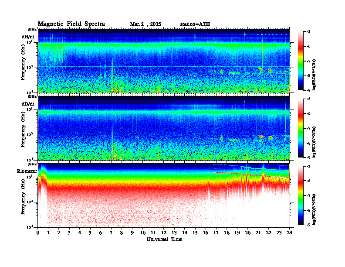Click the log(PSD) label of Riometer color bar
Image resolution: width=345 pixels, height=267 pixels.
tap(314, 209)
